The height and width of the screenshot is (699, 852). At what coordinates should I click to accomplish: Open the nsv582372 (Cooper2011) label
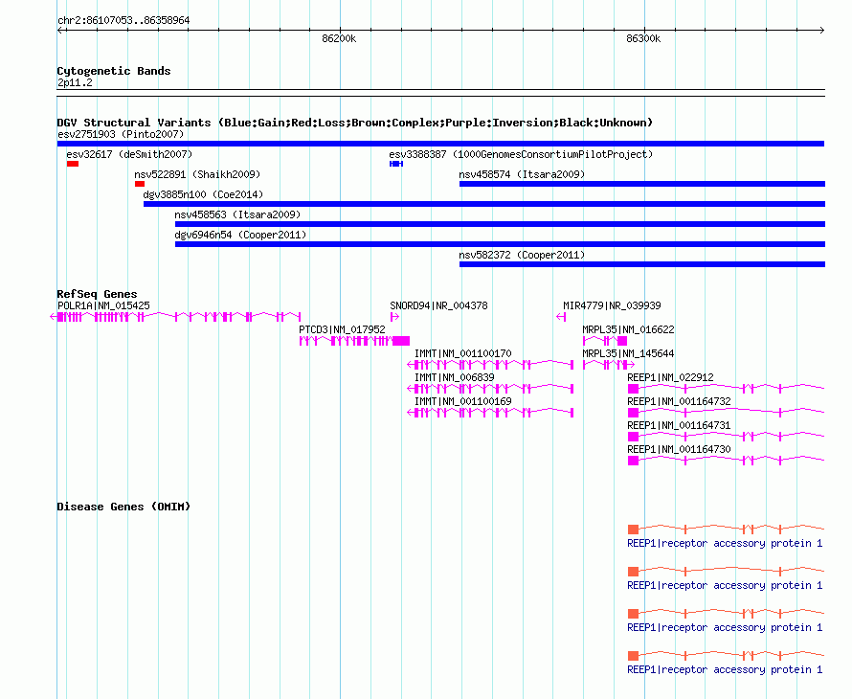522,255
